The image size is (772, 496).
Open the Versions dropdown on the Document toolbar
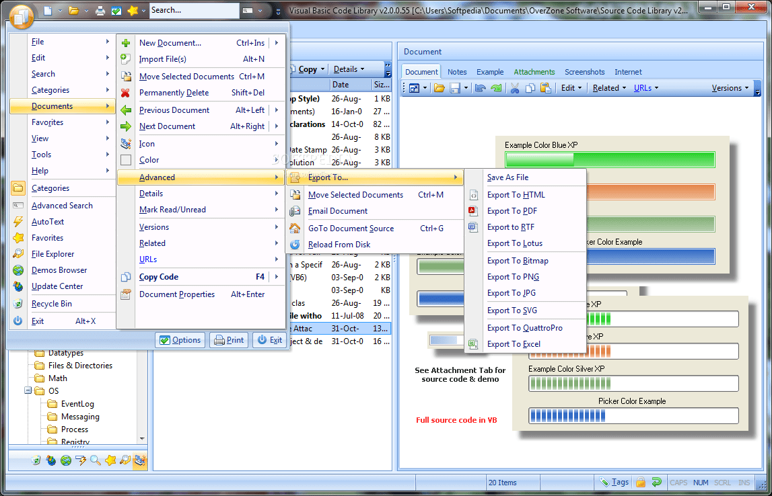pos(729,88)
